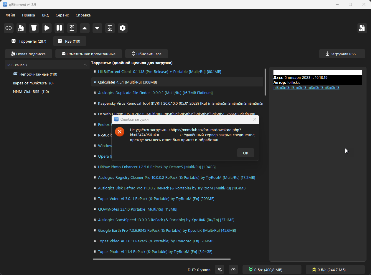Confirm the error dialog with OK

pyautogui.click(x=245, y=153)
